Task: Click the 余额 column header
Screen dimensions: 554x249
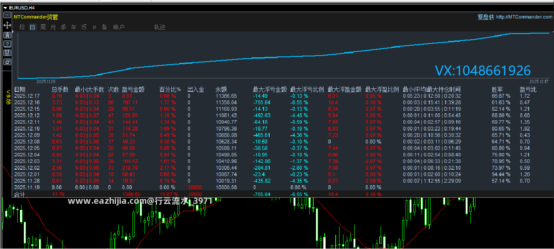Action: click(221, 90)
